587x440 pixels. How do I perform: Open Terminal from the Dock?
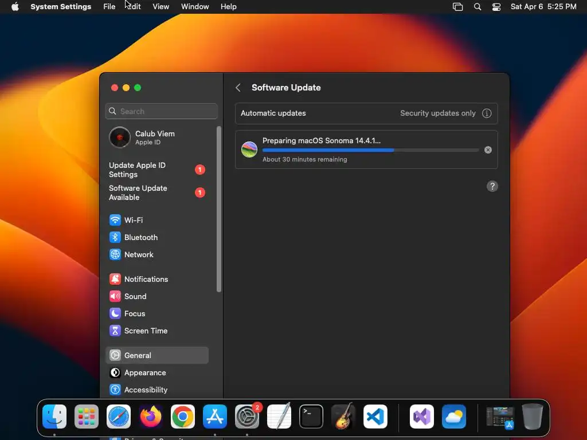[311, 417]
